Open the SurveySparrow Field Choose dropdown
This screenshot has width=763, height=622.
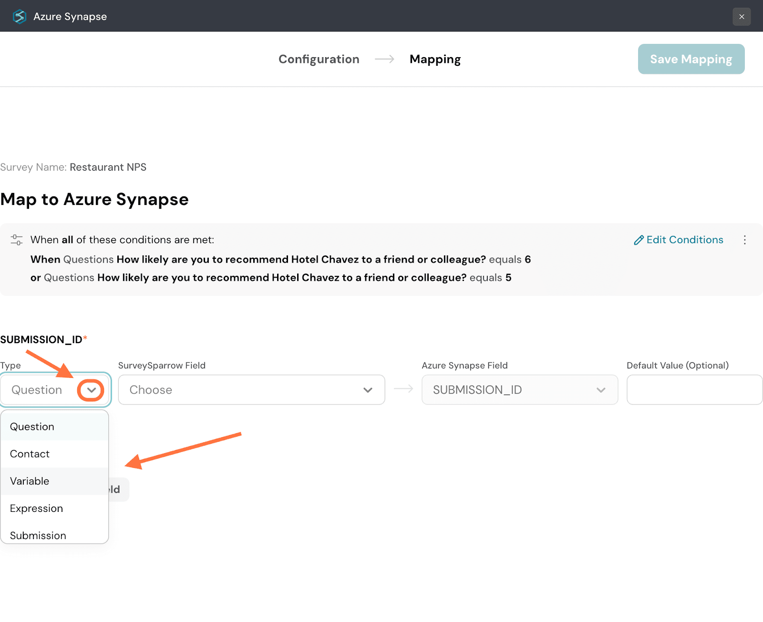251,390
